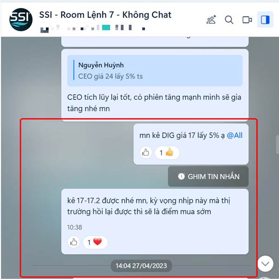The height and width of the screenshot is (279, 279).
Task: Click the 14:04 27/04/2023 date separator
Action: click(x=141, y=266)
